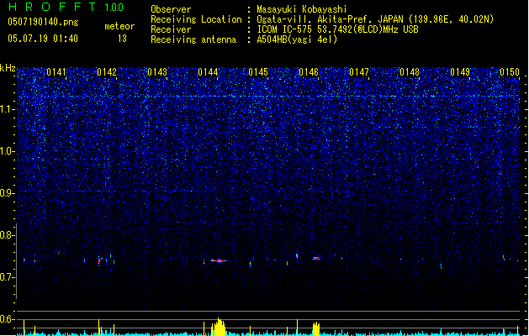Click the kHz axis unit label

[8, 68]
